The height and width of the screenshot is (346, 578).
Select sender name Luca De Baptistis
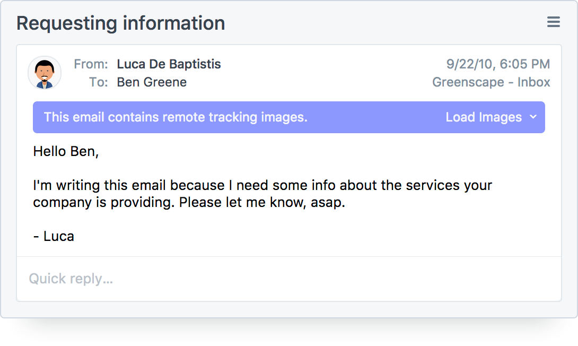169,64
